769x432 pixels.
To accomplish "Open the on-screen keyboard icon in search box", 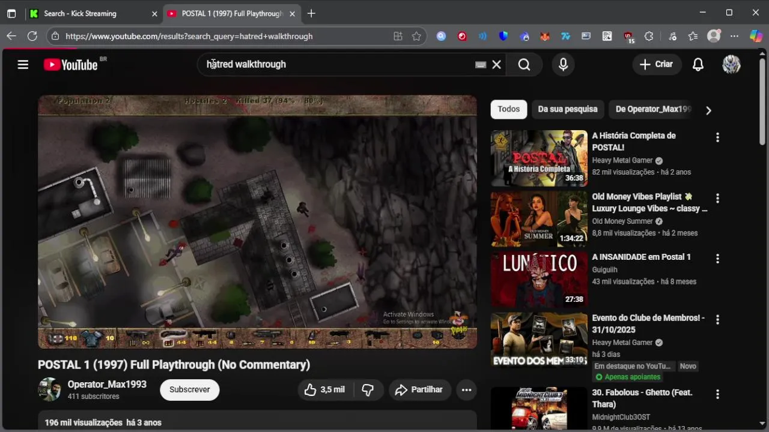I will tap(480, 65).
